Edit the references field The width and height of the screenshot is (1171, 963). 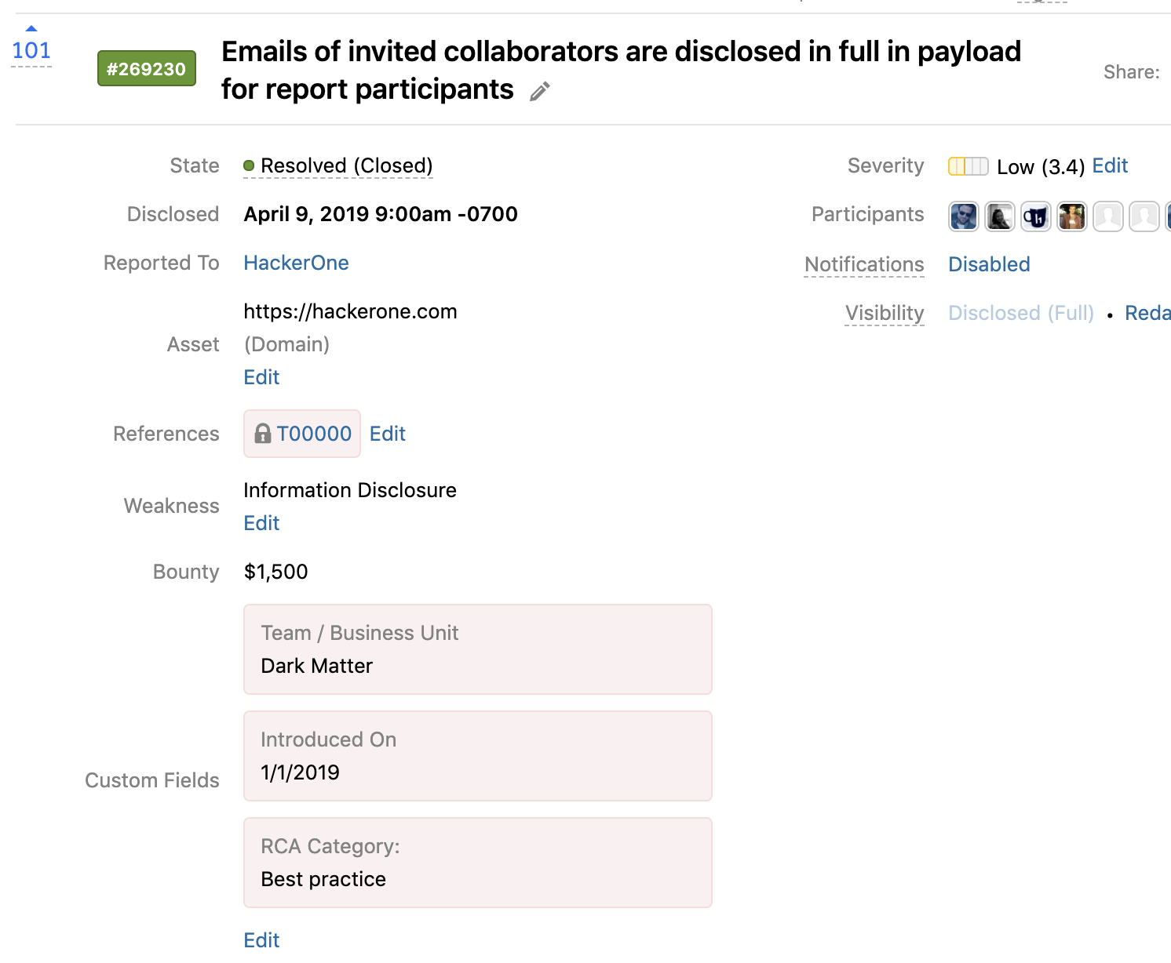click(388, 434)
